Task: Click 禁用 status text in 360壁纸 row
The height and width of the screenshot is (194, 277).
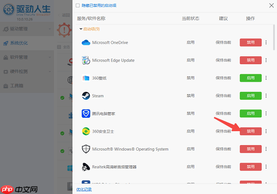Action: [190, 78]
